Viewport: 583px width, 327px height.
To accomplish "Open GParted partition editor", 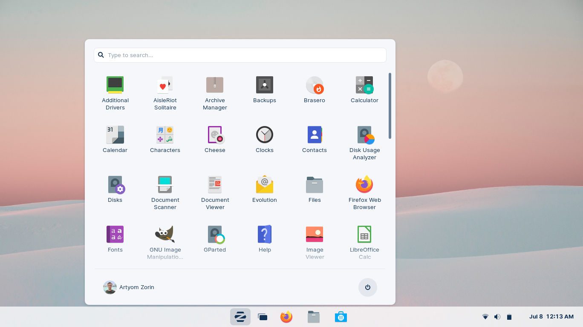I will click(x=215, y=239).
